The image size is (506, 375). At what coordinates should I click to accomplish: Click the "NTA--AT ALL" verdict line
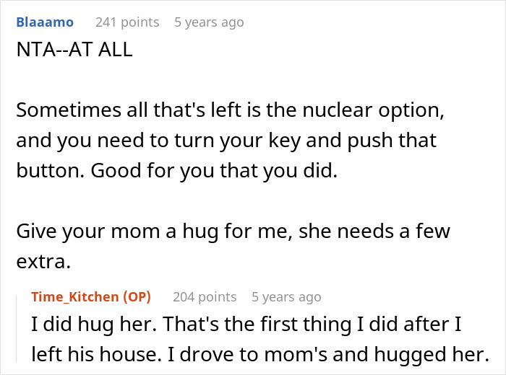[74, 51]
